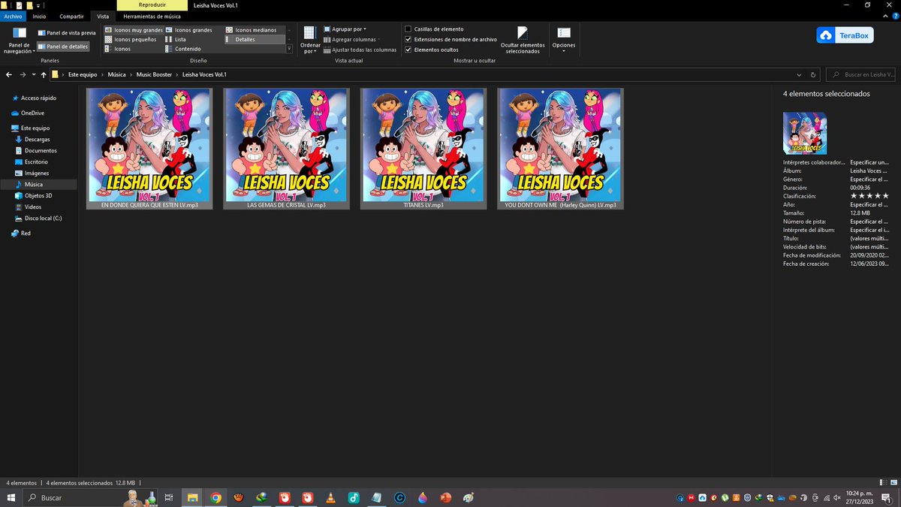Click Este equipo in address path
The height and width of the screenshot is (507, 901).
pos(83,75)
